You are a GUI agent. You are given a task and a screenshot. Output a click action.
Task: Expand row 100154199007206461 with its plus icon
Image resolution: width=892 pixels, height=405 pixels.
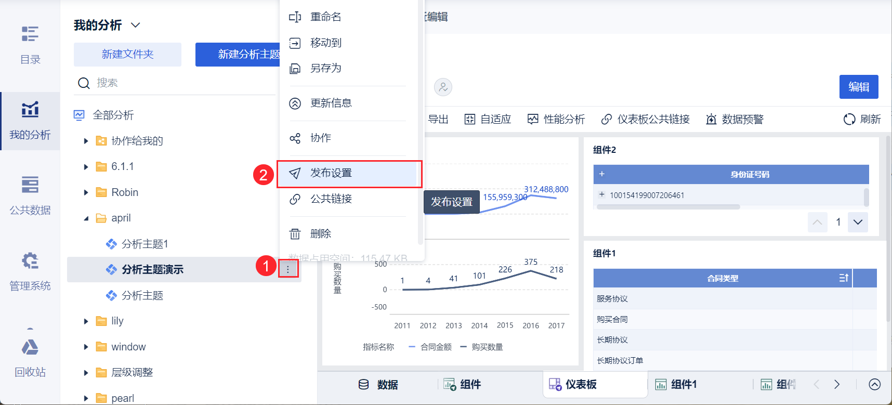601,194
